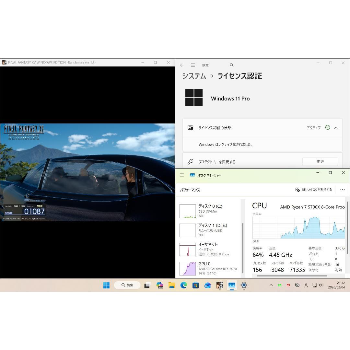Switch to Final Fantasy XV benchmark taskbar icon
The image size is (350, 350).
point(220,285)
